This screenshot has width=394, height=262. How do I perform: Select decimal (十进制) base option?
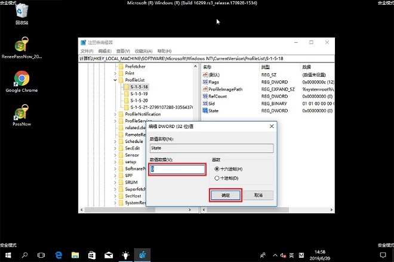pos(226,178)
